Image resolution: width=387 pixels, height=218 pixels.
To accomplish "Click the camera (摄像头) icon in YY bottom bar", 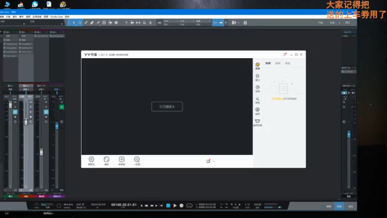I will pyautogui.click(x=91, y=160).
